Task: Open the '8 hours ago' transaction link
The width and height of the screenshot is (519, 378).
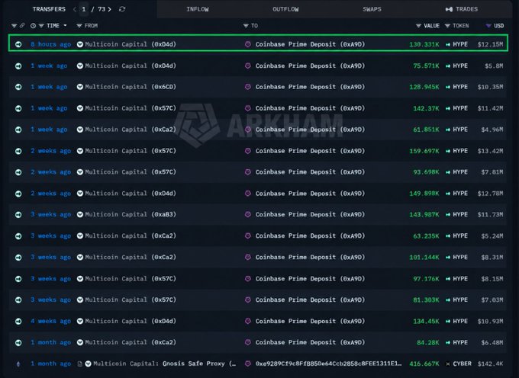Action: (x=50, y=44)
